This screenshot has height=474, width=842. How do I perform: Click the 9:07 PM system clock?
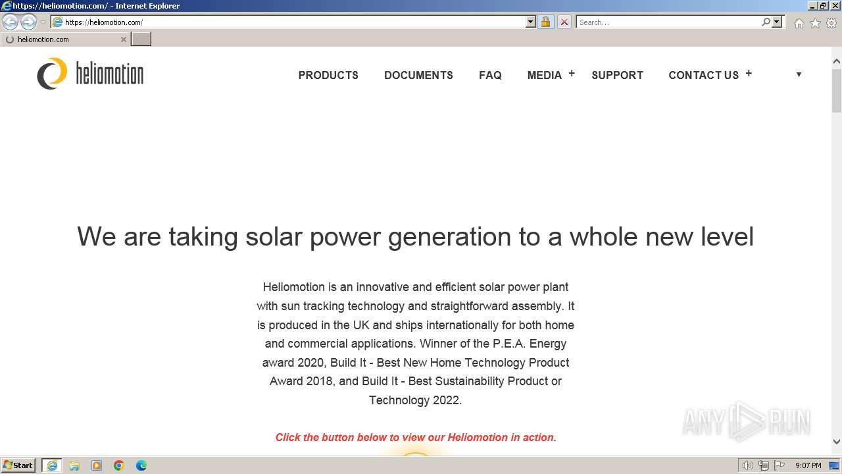pos(808,465)
